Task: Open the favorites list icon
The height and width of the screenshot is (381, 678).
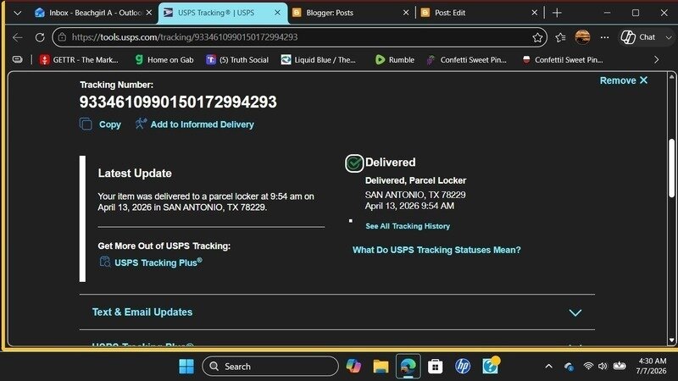Action: (560, 37)
